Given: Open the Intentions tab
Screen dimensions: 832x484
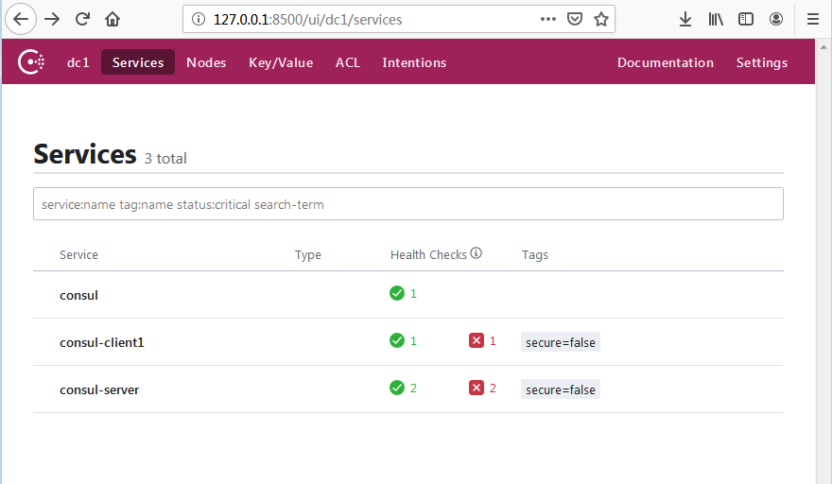Looking at the screenshot, I should pyautogui.click(x=414, y=62).
